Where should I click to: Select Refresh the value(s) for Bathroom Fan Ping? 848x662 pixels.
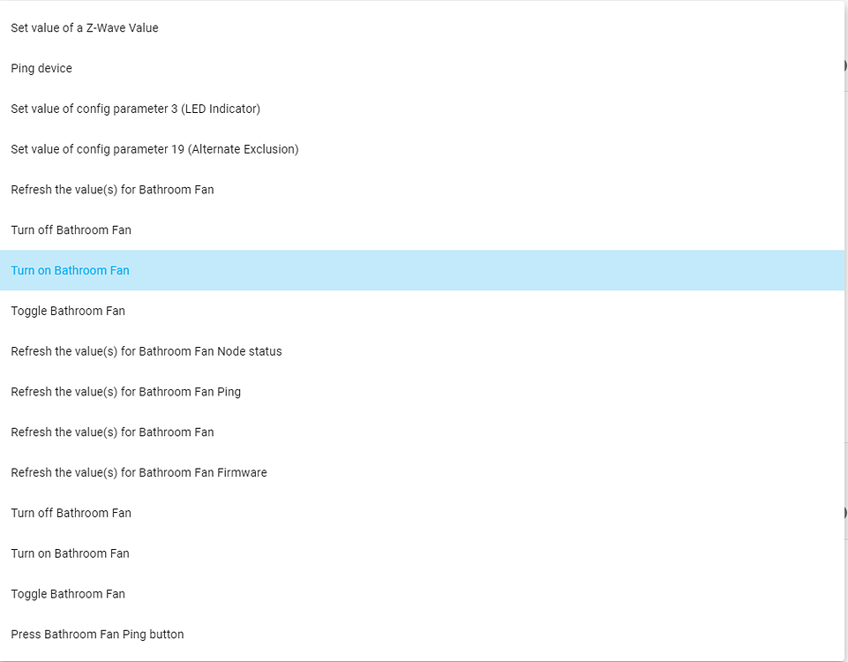pyautogui.click(x=124, y=392)
